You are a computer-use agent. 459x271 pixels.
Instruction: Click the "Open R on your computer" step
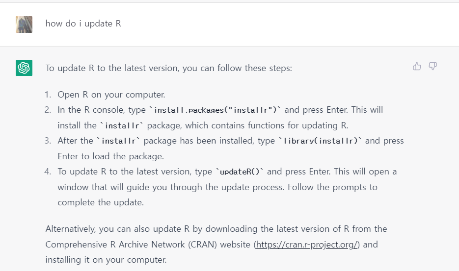tap(111, 95)
